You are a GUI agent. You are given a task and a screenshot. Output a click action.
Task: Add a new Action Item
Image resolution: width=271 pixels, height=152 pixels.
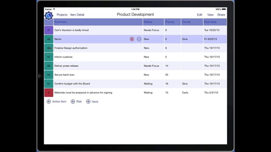[x=56, y=101]
